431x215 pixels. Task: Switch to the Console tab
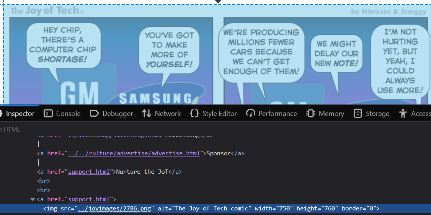coord(62,113)
